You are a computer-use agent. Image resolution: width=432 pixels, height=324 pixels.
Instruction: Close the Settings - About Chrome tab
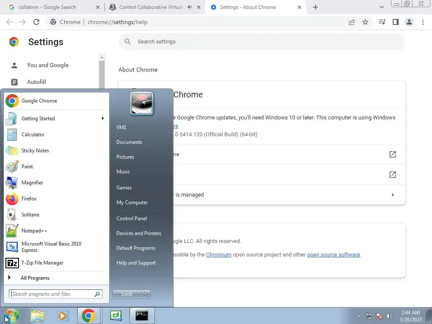click(x=300, y=8)
